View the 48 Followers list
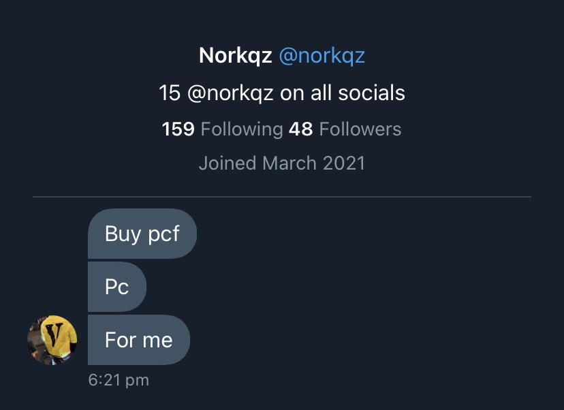Image resolution: width=564 pixels, height=410 pixels. [x=345, y=129]
